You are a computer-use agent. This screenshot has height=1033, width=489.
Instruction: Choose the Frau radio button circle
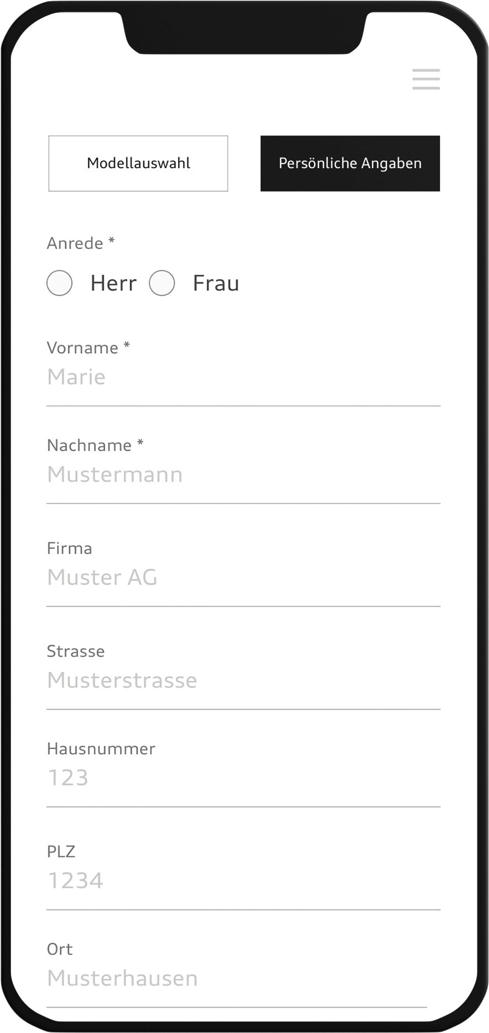(x=162, y=283)
